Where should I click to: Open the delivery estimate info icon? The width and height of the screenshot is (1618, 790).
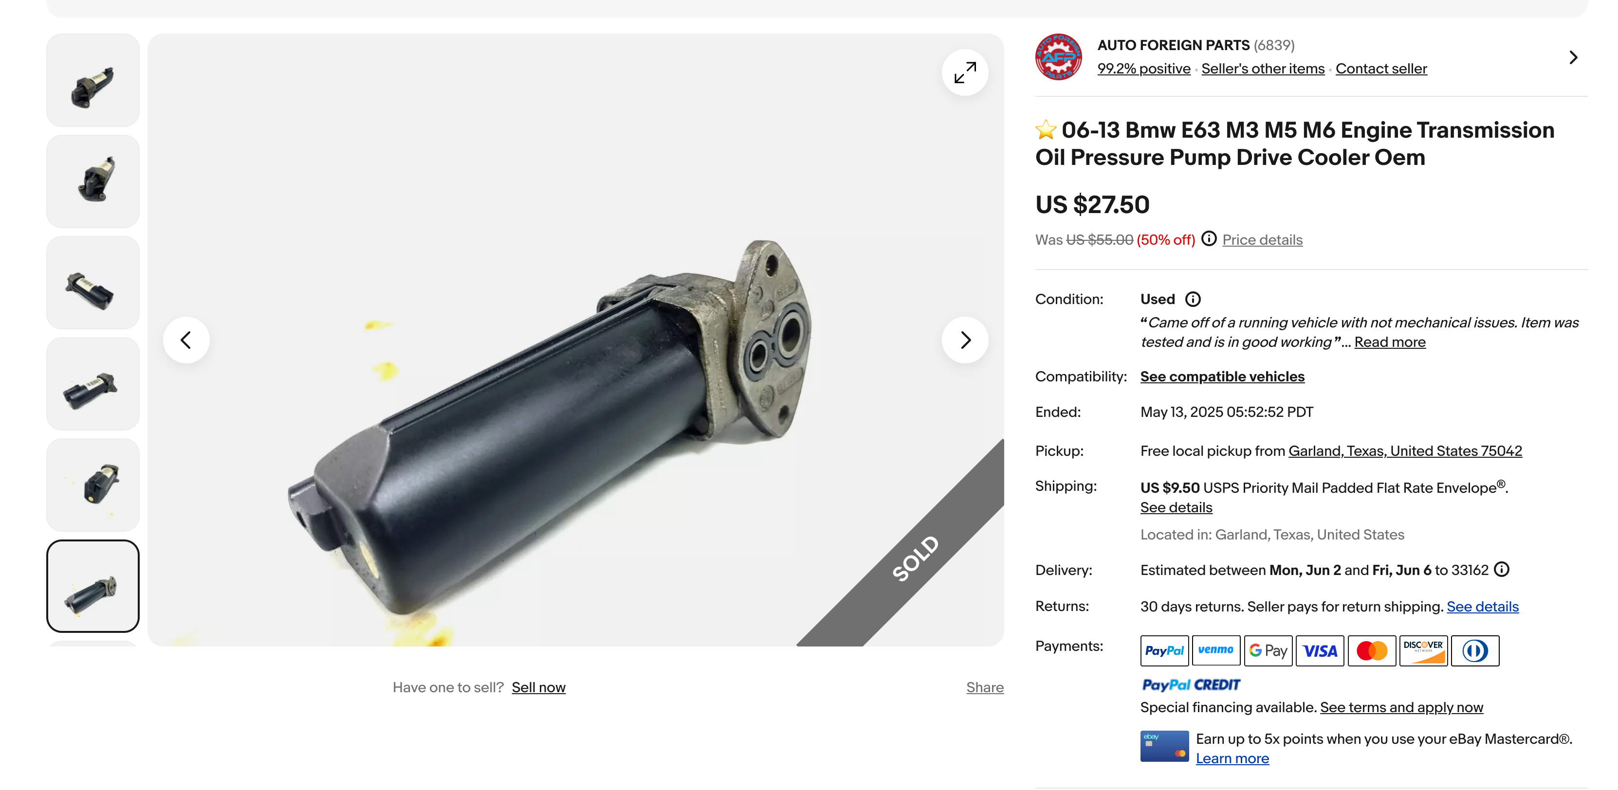[1501, 569]
